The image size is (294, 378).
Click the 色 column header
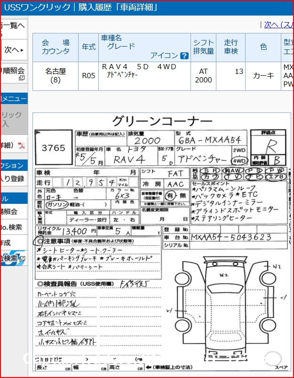pyautogui.click(x=263, y=47)
